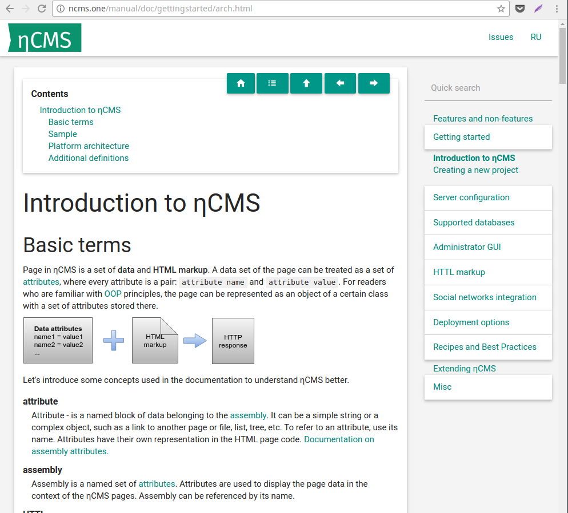Open the Pocket extension icon
The height and width of the screenshot is (513, 568).
[520, 9]
